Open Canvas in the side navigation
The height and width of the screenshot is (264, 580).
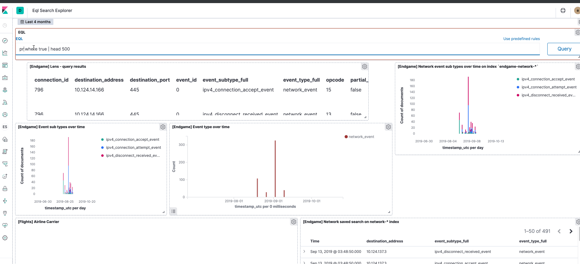coord(5,78)
